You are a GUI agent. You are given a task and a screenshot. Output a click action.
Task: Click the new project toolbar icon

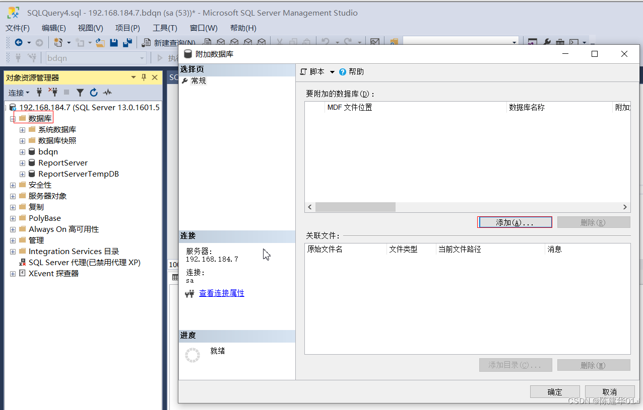(58, 43)
